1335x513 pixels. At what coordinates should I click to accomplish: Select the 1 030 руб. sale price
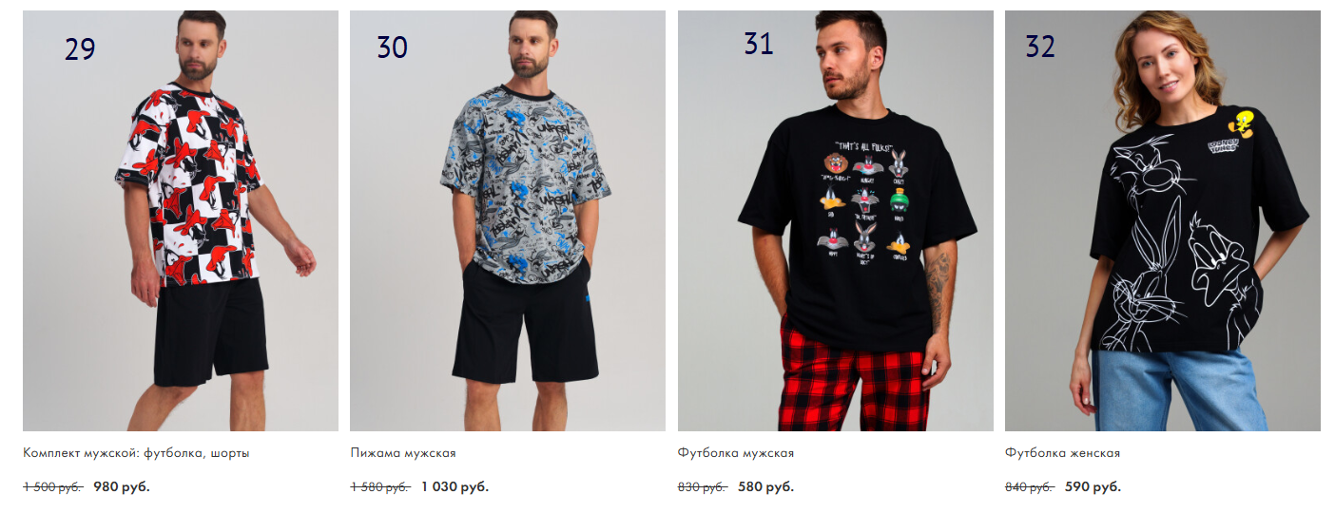point(455,487)
